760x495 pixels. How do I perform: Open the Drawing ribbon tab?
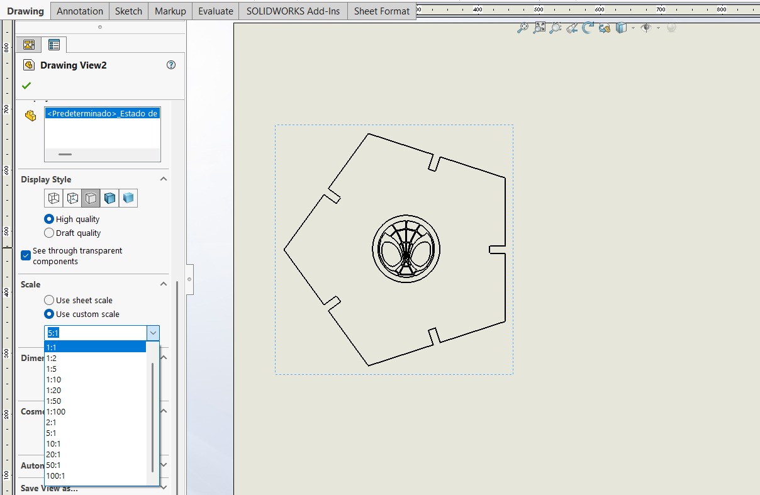pos(25,11)
